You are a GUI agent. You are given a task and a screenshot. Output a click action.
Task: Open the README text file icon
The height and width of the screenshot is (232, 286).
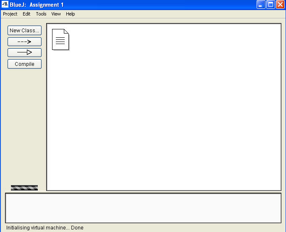pos(60,39)
